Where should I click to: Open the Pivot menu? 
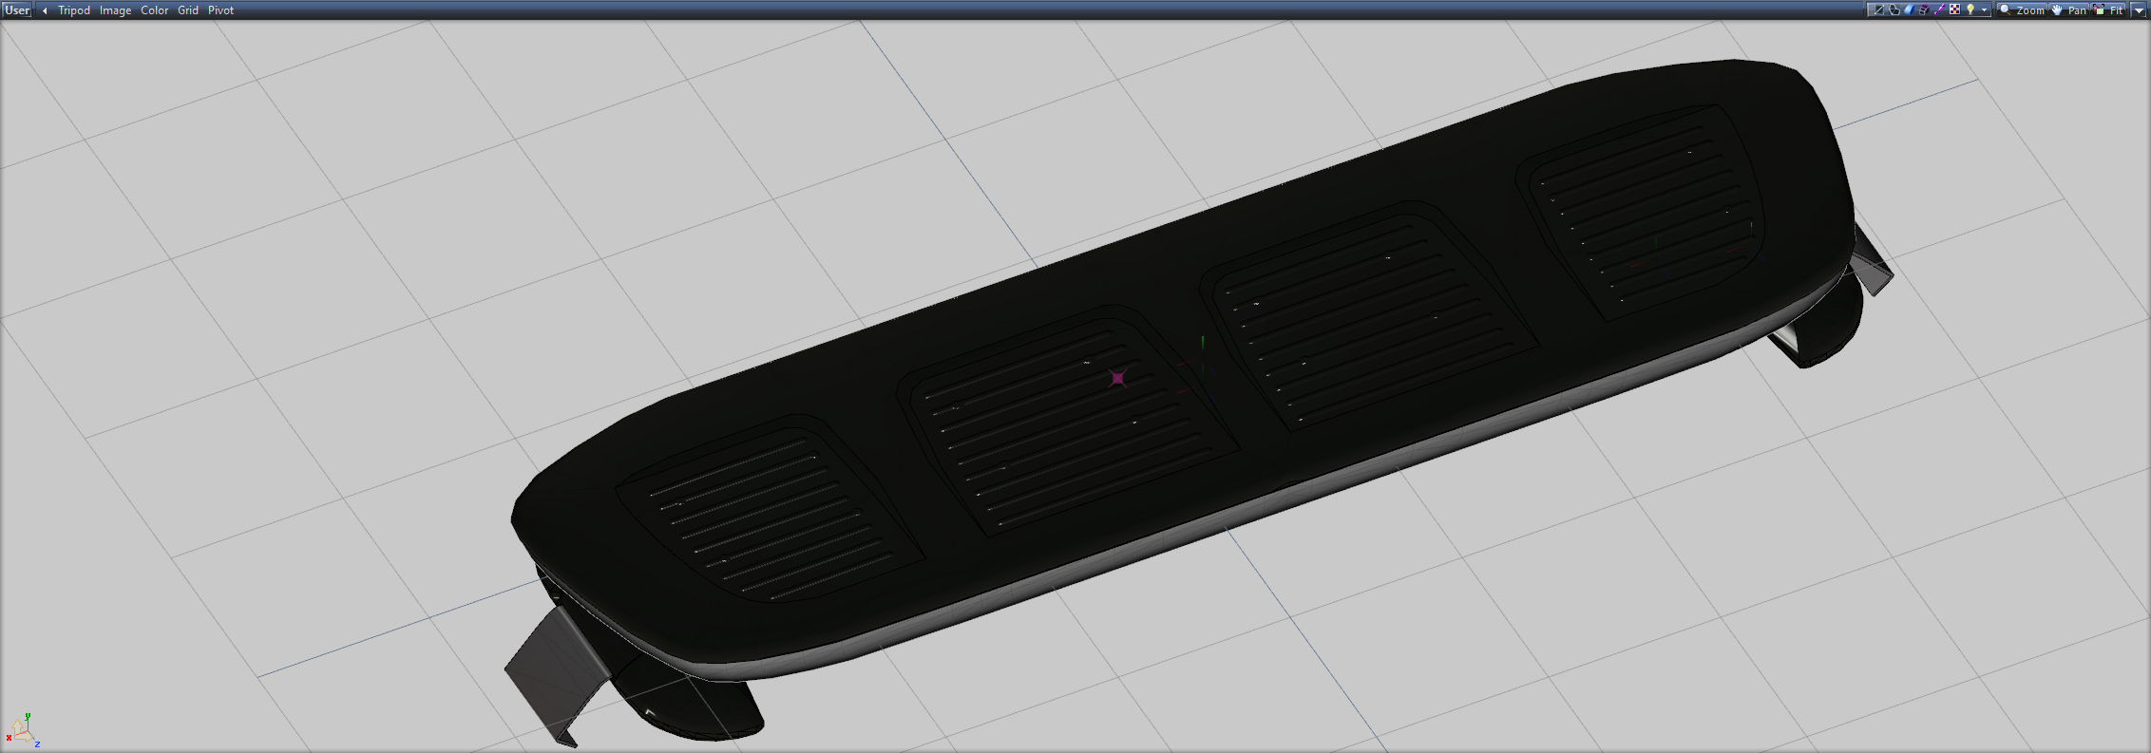point(220,10)
